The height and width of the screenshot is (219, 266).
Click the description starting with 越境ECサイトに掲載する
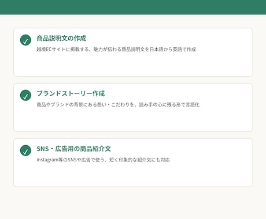point(116,50)
